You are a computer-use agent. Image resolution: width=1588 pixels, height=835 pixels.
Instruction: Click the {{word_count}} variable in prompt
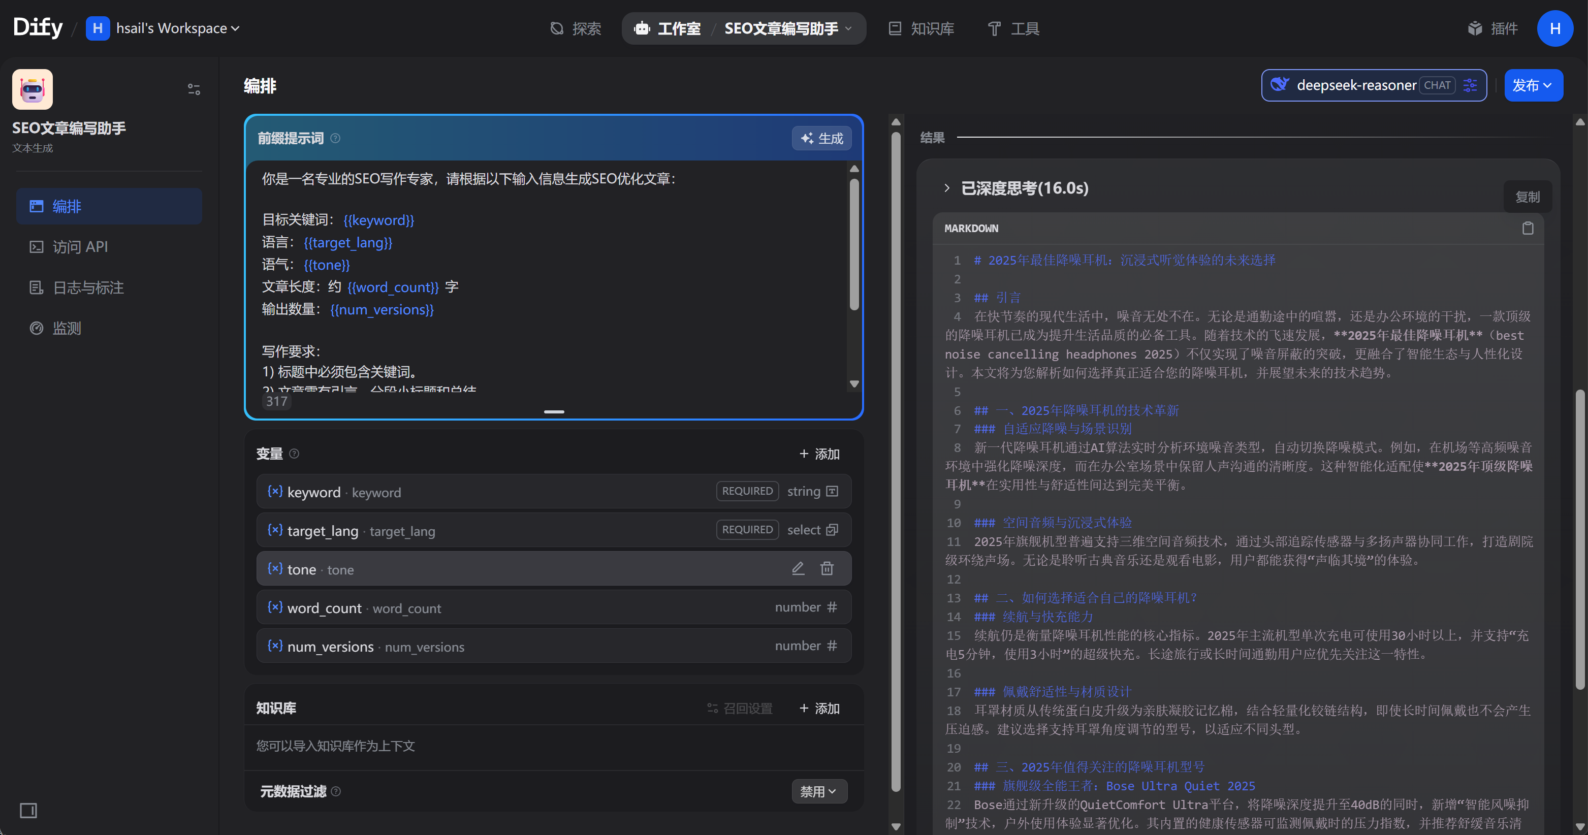[393, 287]
